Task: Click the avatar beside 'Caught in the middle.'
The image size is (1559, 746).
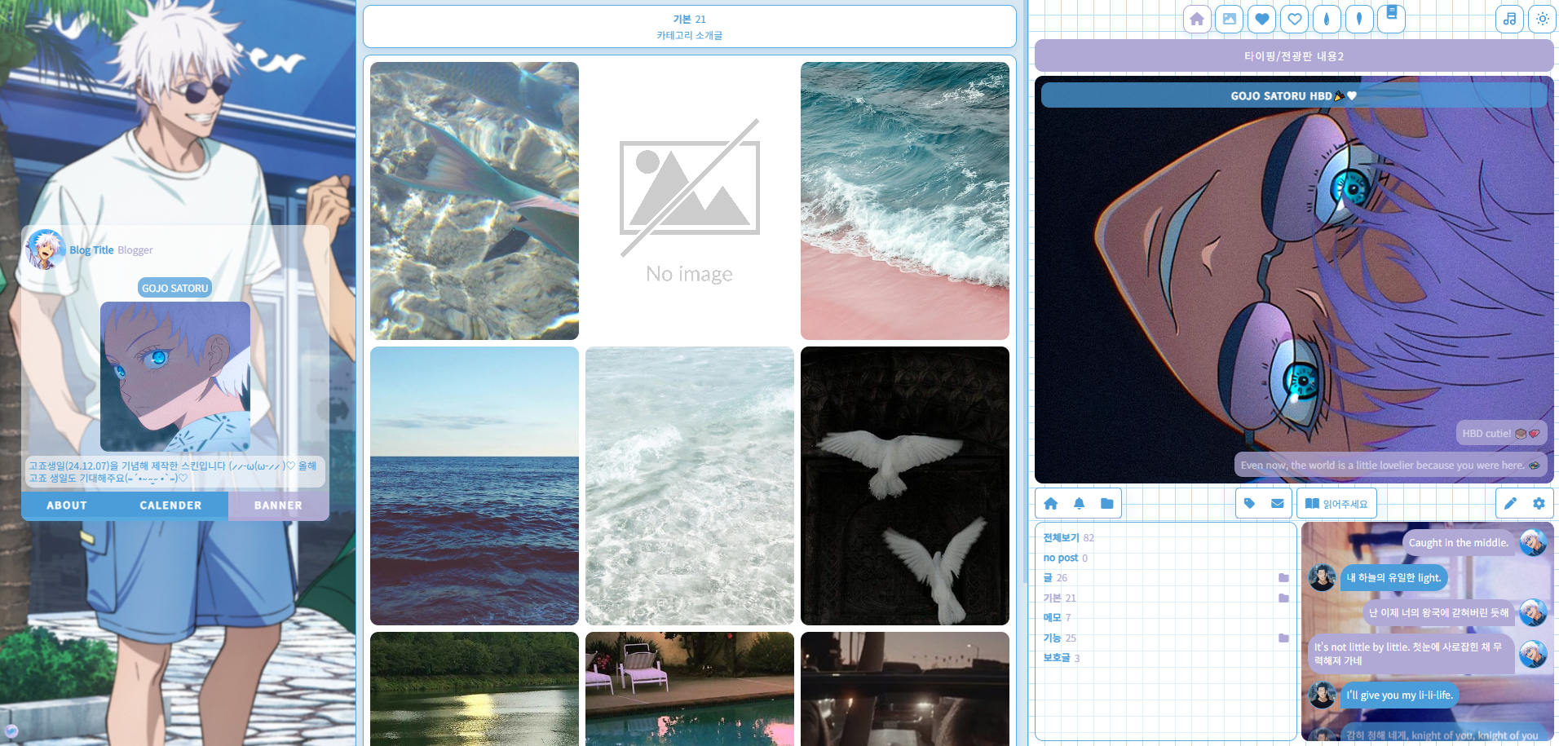Action: (x=1533, y=542)
